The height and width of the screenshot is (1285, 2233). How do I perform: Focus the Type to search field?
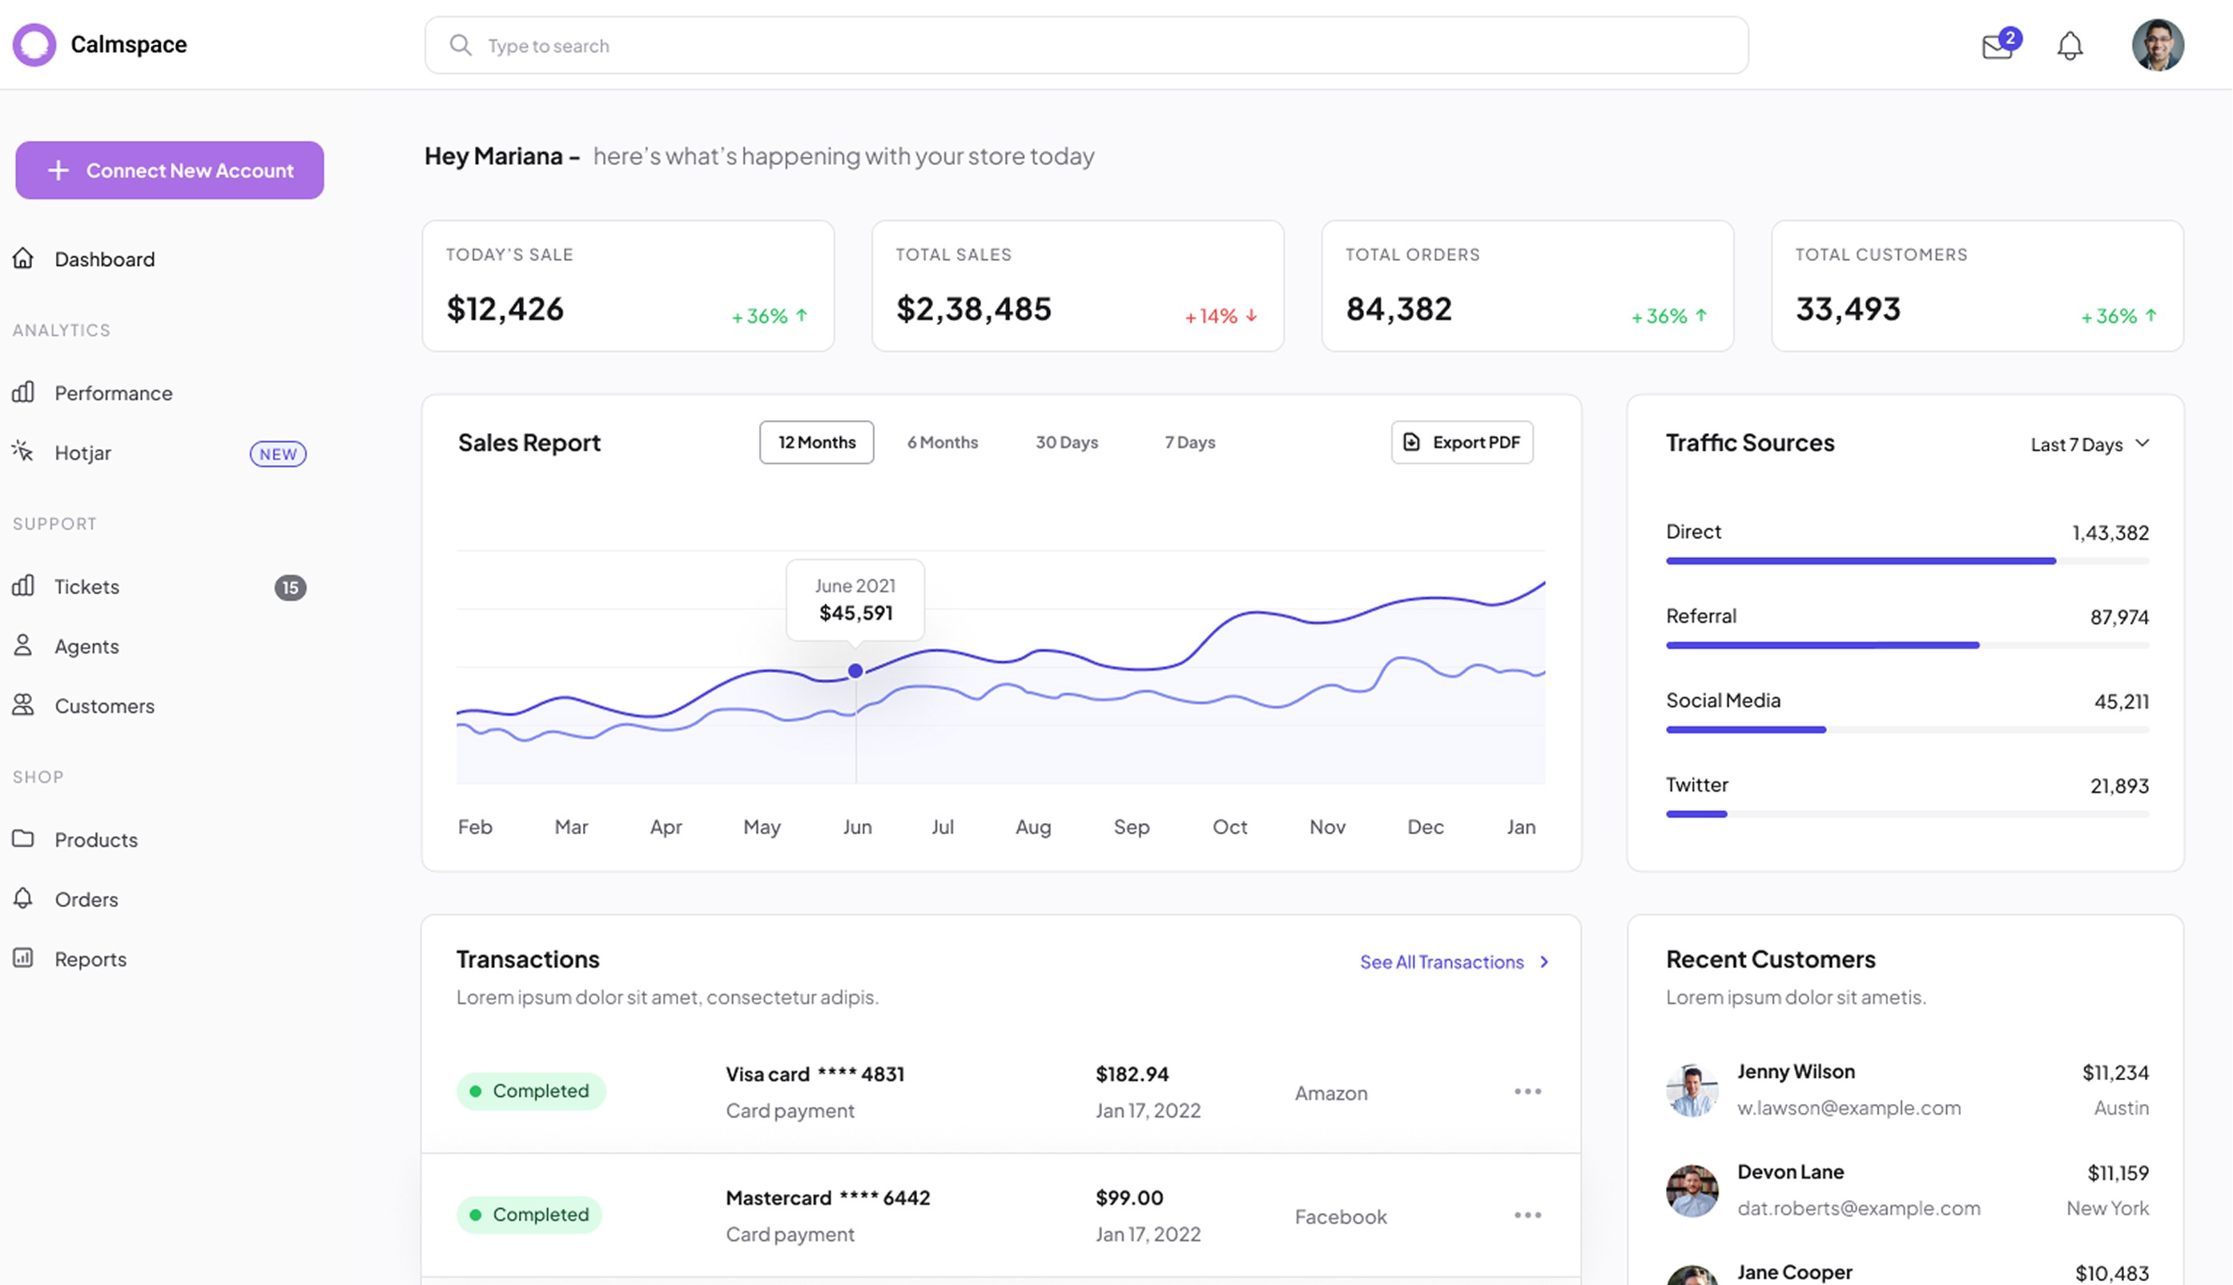[x=1085, y=46]
